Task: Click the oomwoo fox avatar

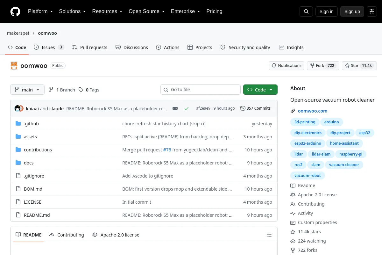Action: [x=14, y=66]
